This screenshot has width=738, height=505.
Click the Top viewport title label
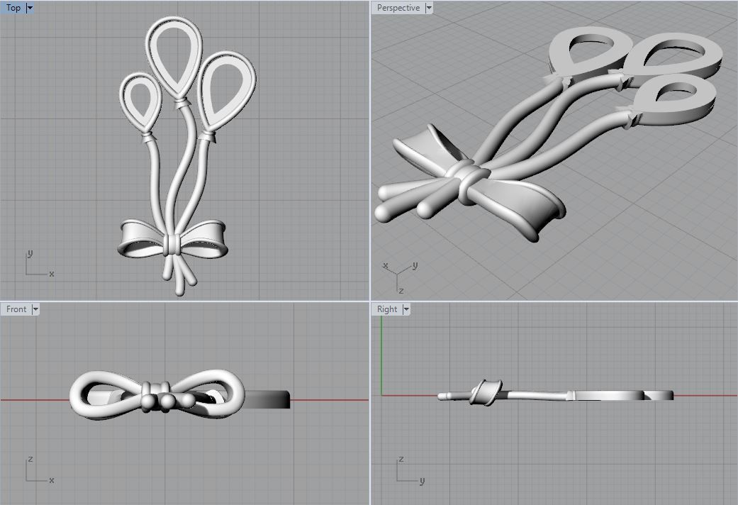tap(13, 8)
